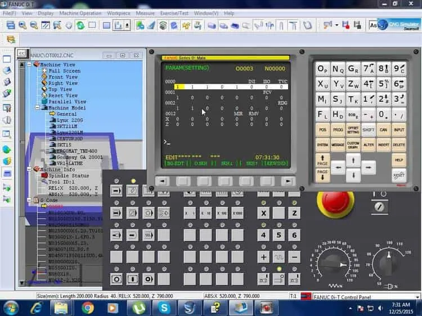The image size is (422, 316).
Task: Collapse the Machine Info tree node
Action: (29, 169)
